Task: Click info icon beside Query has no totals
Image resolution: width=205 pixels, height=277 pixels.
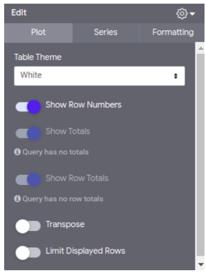Action: pos(17,152)
